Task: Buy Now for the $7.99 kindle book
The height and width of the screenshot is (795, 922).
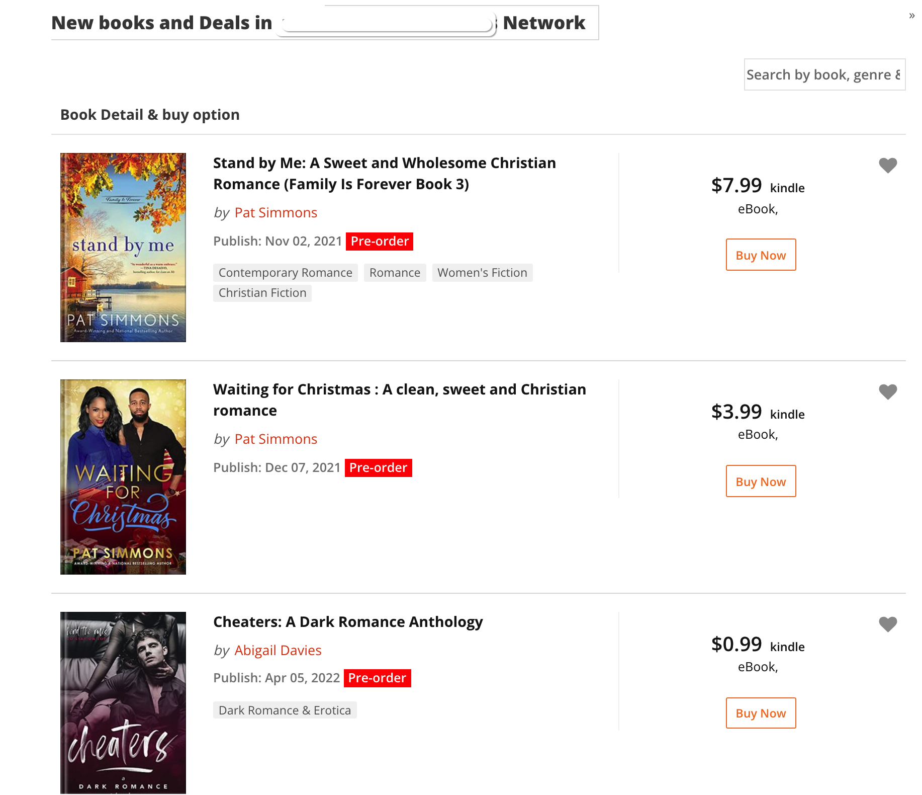Action: click(761, 255)
